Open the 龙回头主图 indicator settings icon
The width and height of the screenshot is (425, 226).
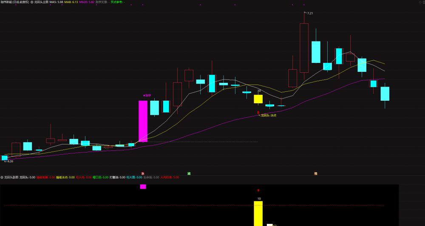pyautogui.click(x=32, y=2)
